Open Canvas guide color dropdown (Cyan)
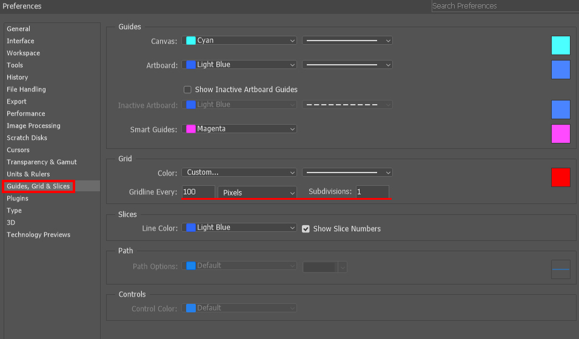Screen dimensions: 579x339 (239, 41)
